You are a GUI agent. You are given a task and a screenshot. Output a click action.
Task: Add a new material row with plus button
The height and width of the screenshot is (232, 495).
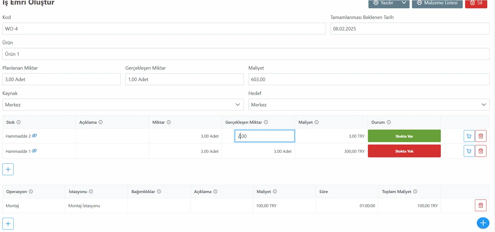point(8,169)
